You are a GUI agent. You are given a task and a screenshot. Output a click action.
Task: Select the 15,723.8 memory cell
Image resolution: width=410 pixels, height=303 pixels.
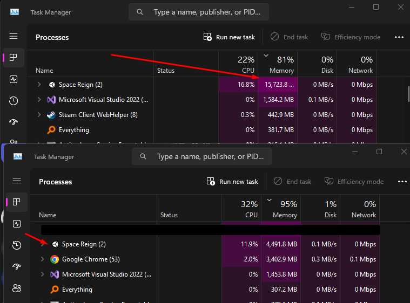tap(278, 85)
